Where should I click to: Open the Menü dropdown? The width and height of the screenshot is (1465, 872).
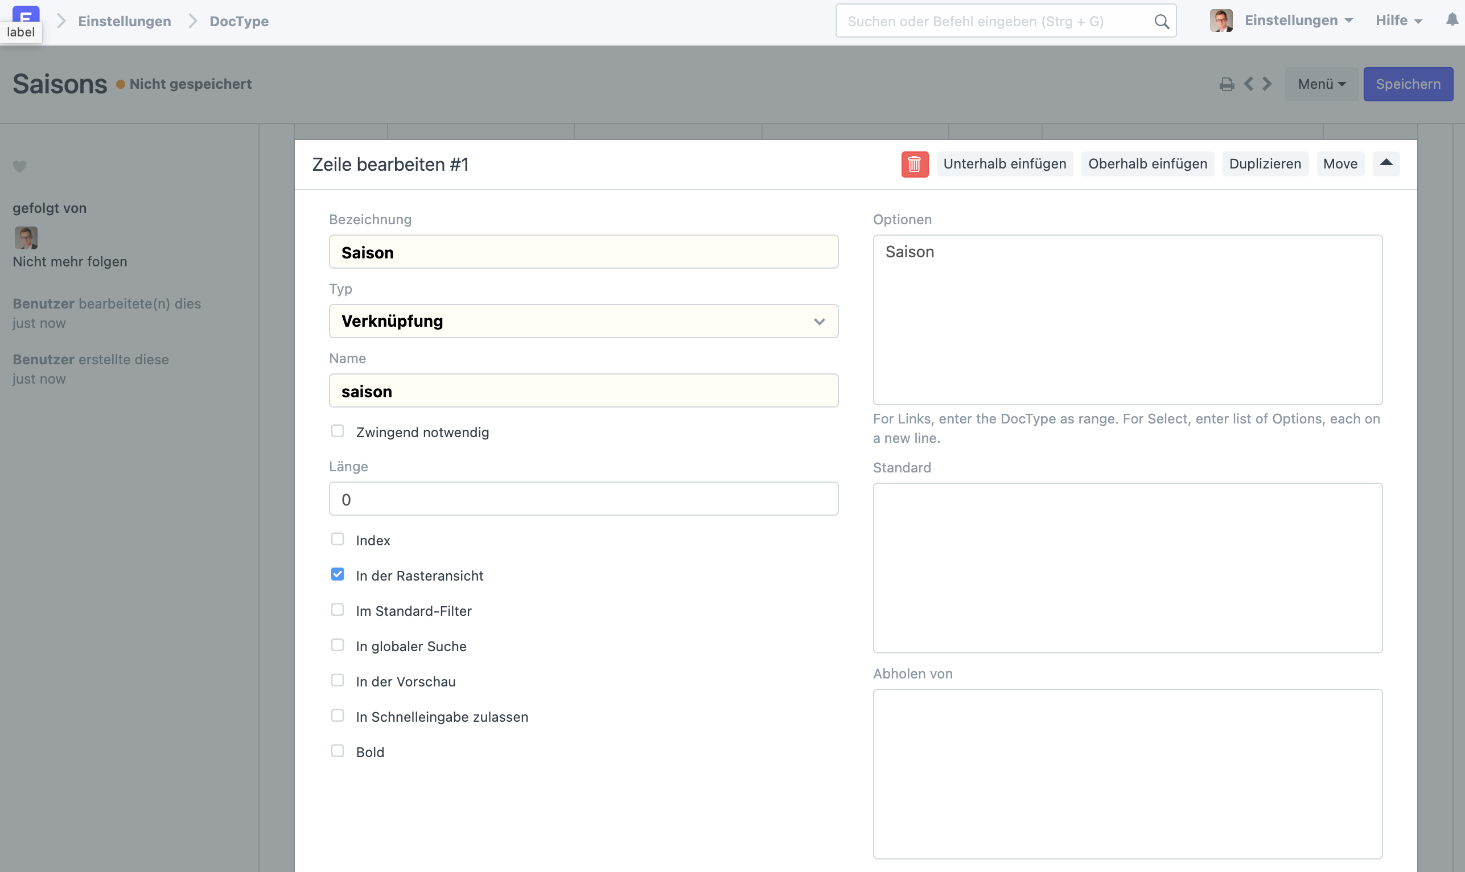click(x=1321, y=85)
